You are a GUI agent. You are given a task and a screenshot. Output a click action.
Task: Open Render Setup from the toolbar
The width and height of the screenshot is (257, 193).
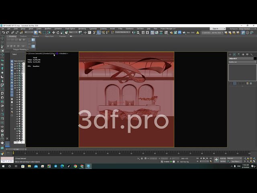pyautogui.click(x=171, y=33)
